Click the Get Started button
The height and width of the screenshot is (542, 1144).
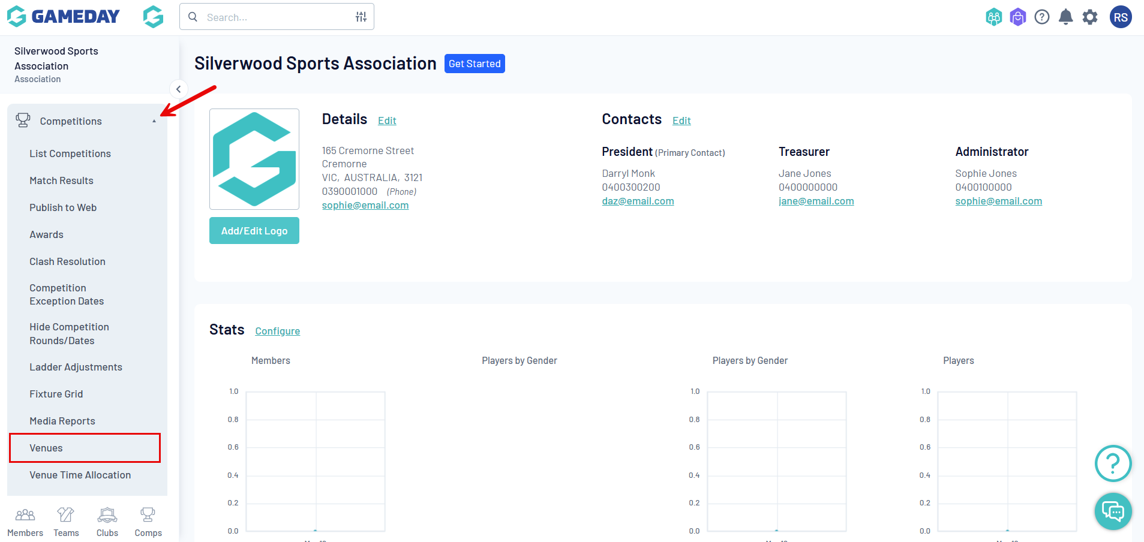coord(475,64)
